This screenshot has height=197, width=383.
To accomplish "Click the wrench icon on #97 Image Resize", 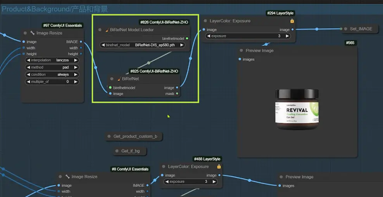I will click(32, 33).
